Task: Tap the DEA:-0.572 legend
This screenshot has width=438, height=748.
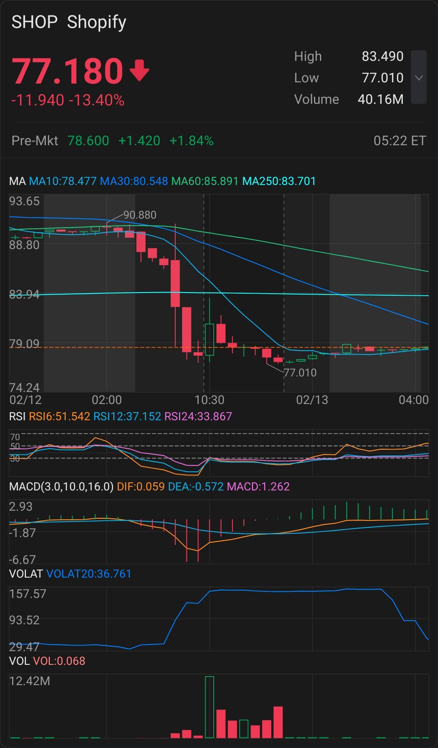Action: point(196,487)
